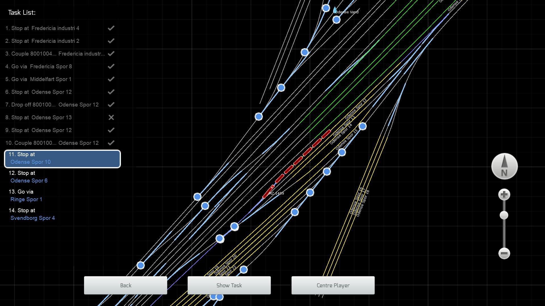This screenshot has height=306, width=545.
Task: Click the junction node below Odense Vand label
Action: (336, 20)
